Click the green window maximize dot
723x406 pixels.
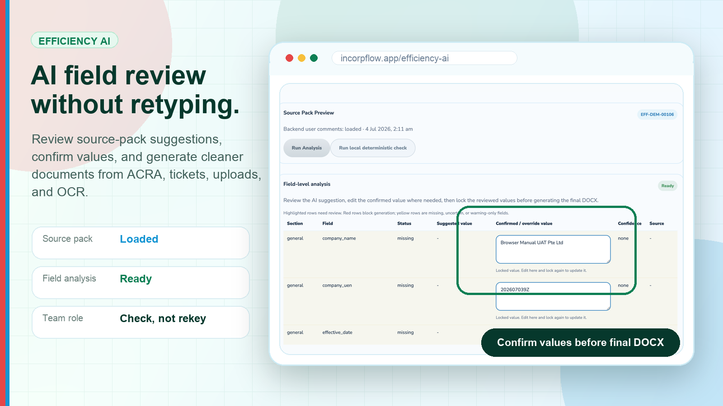coord(314,58)
